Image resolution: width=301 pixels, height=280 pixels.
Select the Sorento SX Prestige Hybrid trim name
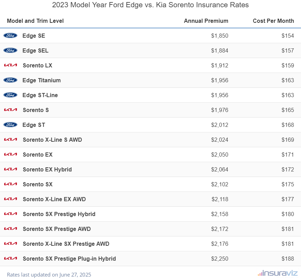coord(59,214)
